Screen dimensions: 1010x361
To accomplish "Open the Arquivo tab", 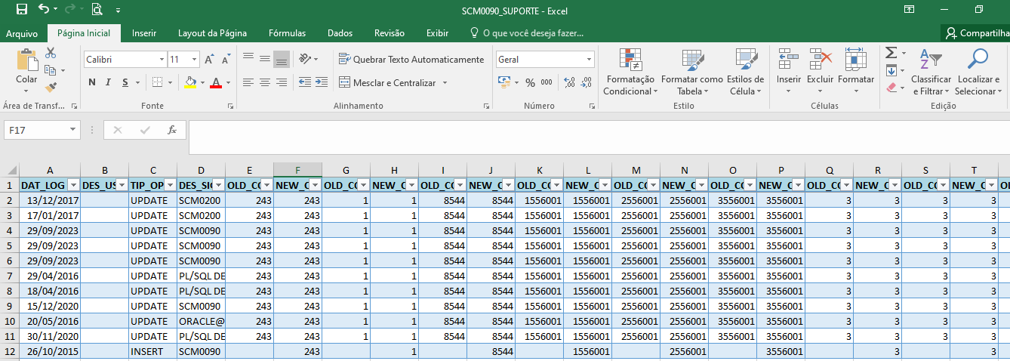I will [x=22, y=33].
